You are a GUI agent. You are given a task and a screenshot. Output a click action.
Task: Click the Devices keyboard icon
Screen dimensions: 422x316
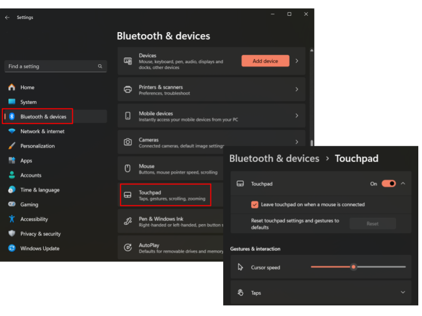tap(128, 61)
